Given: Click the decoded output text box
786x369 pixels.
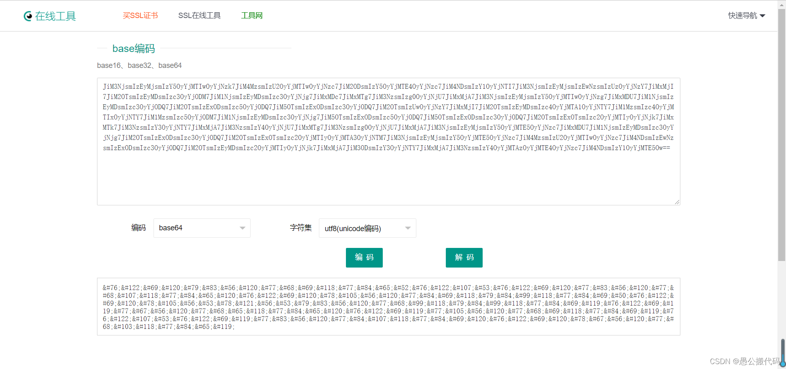Looking at the screenshot, I should tap(388, 307).
